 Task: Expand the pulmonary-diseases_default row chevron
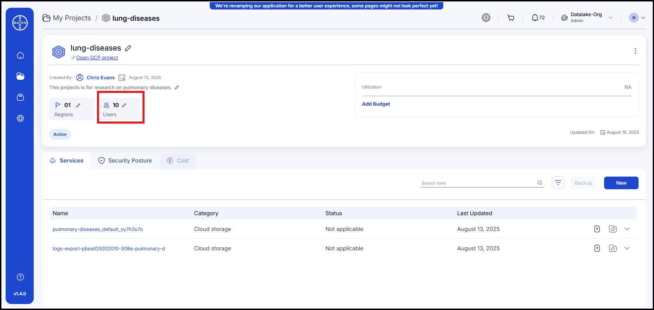point(627,229)
